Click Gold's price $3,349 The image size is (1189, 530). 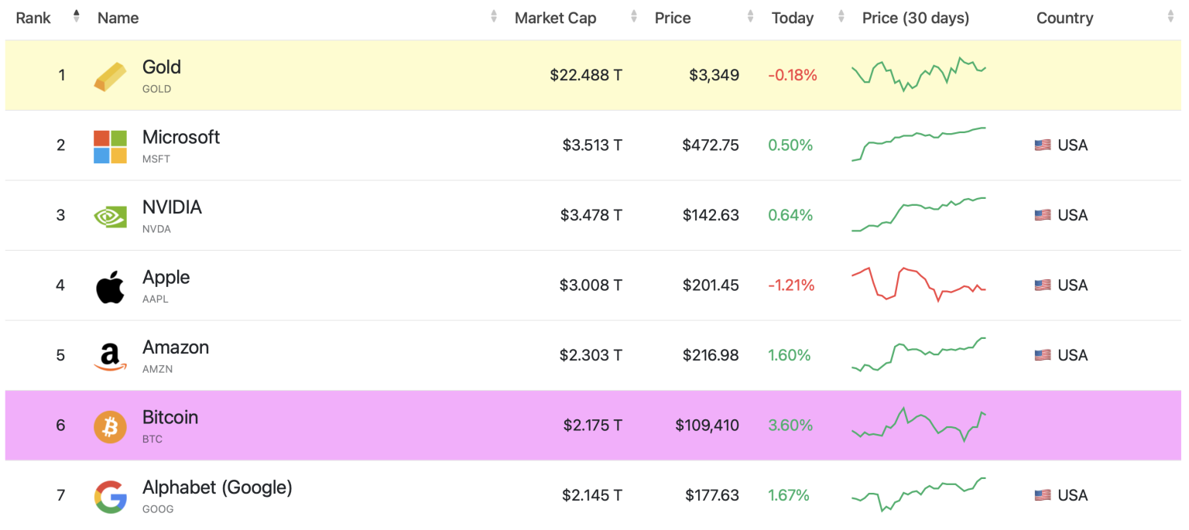coord(714,75)
